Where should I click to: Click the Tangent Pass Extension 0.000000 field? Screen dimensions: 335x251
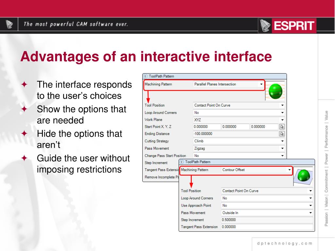click(x=267, y=227)
